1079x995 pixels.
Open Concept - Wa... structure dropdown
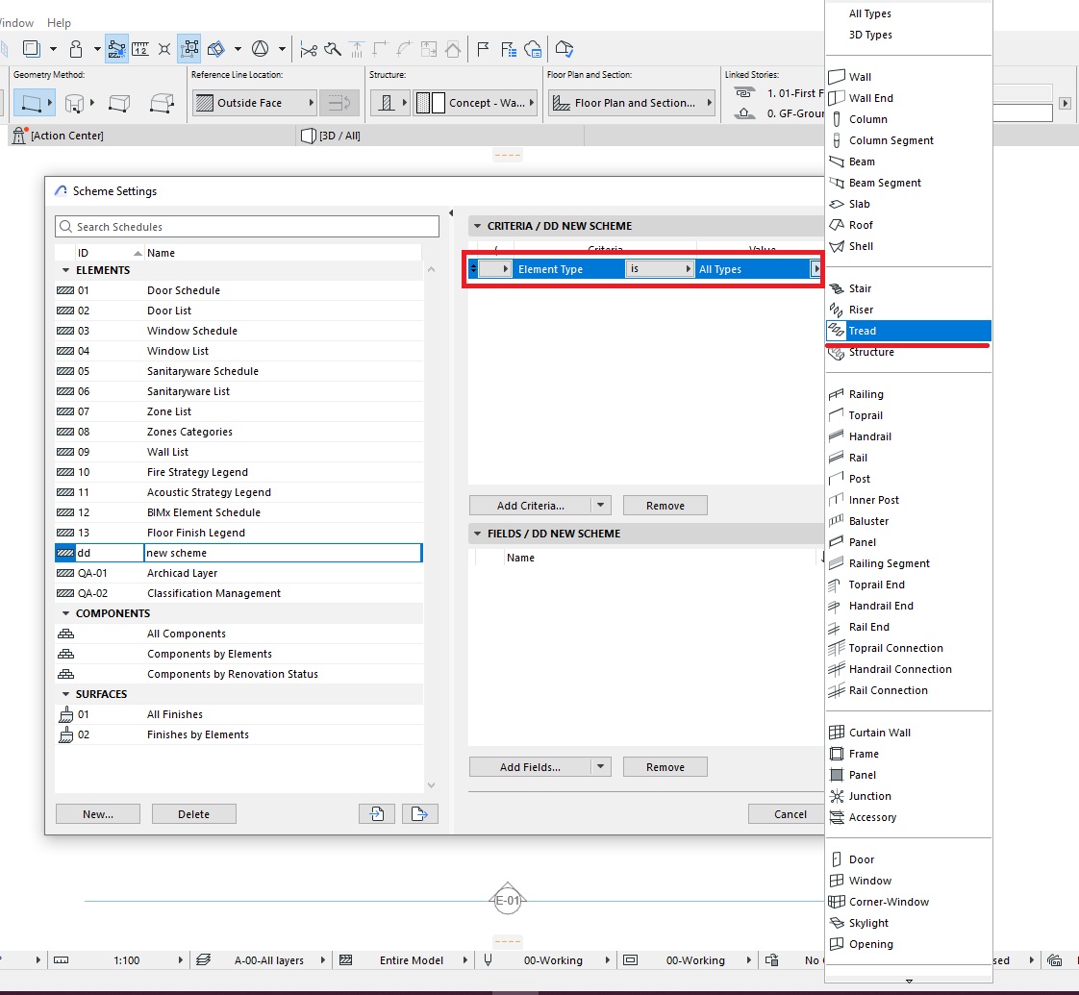475,103
